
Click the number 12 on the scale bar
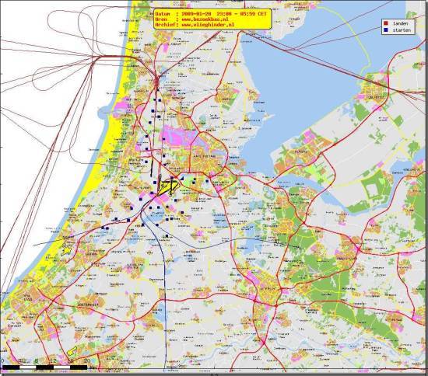[53, 361]
